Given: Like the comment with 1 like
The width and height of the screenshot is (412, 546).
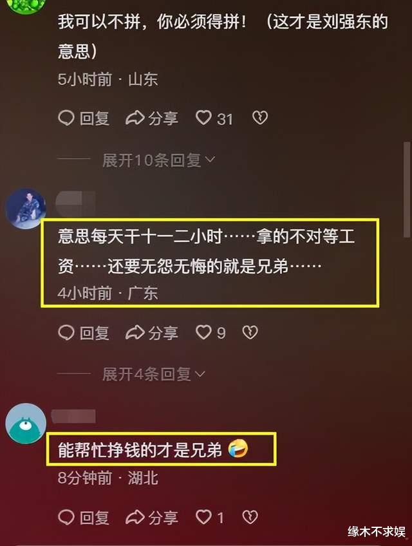Looking at the screenshot, I should 209,518.
